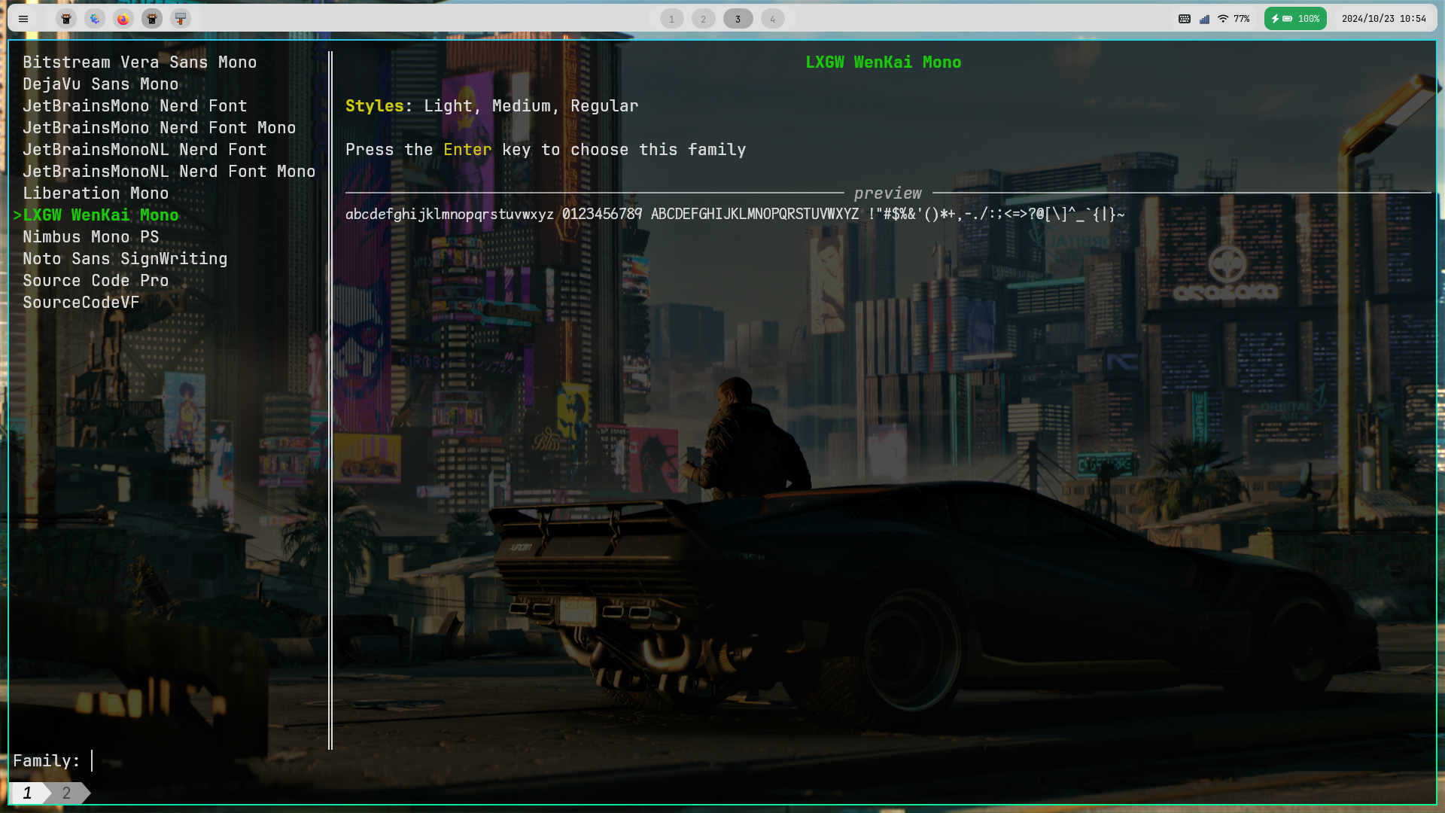Select Bitstream Vera Sans Mono font
Image resolution: width=1445 pixels, height=813 pixels.
(x=139, y=62)
